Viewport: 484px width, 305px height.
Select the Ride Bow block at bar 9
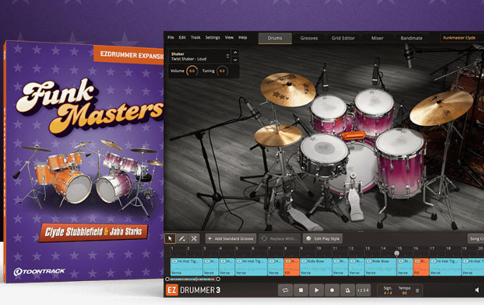(x=316, y=267)
